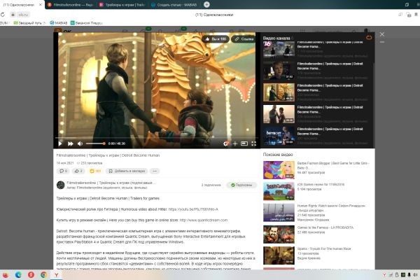Open video quality settings gear
The width and height of the screenshot is (420, 280).
226,143
